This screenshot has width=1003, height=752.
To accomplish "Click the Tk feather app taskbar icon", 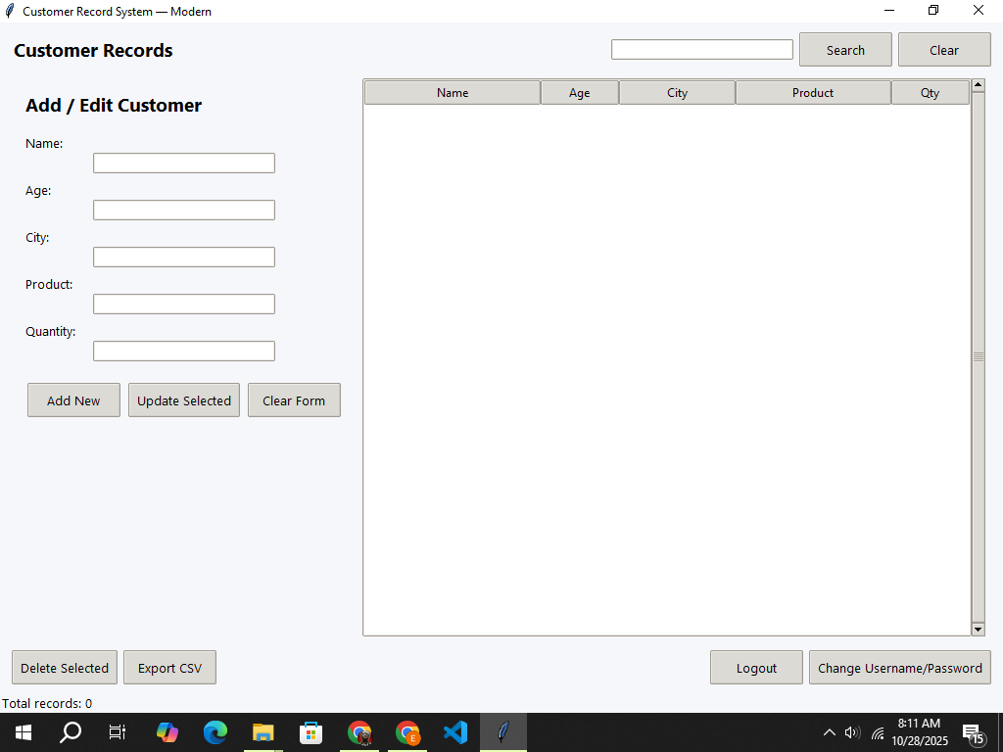I will click(x=503, y=732).
